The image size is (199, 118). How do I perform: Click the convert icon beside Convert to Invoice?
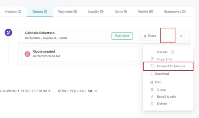tap(152, 66)
